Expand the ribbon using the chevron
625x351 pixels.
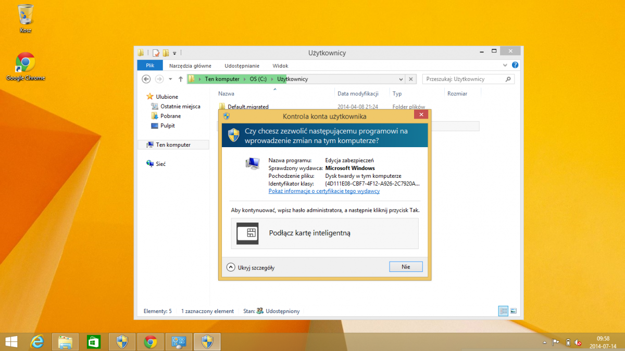point(505,66)
